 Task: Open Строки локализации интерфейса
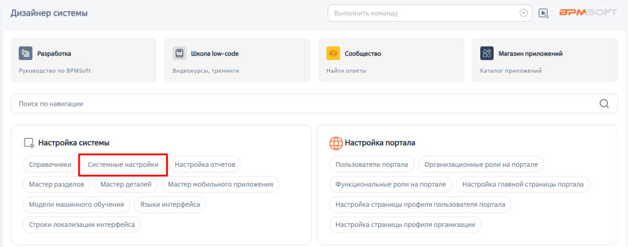coord(82,224)
